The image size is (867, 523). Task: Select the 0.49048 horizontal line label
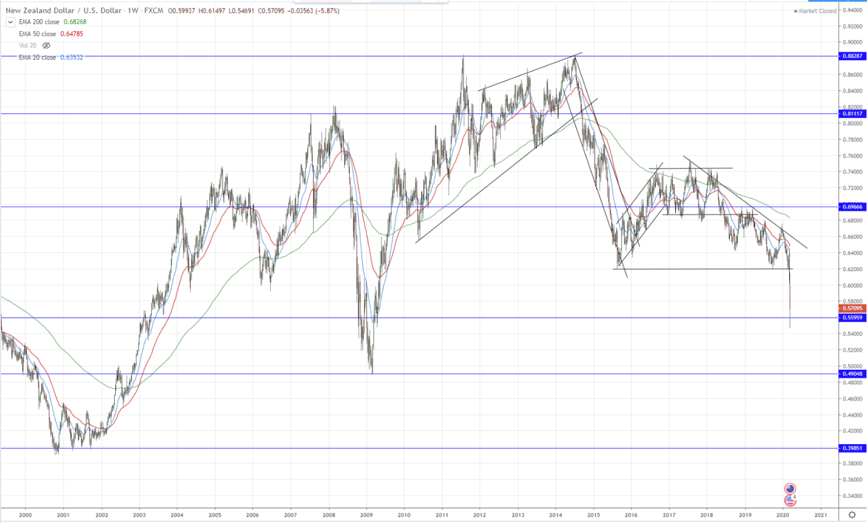coord(852,374)
